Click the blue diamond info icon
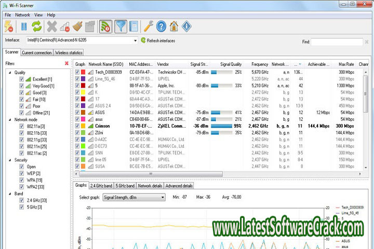The height and width of the screenshot is (249, 374). point(186,26)
